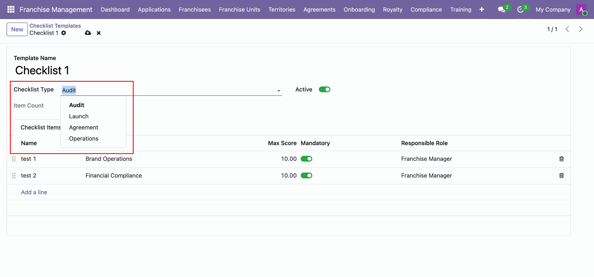Open the Dashboard menu
The image size is (594, 277).
115,10
